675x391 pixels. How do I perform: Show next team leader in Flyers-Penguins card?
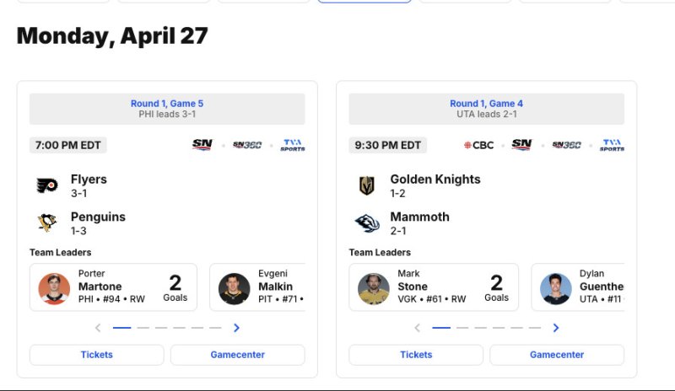[236, 328]
